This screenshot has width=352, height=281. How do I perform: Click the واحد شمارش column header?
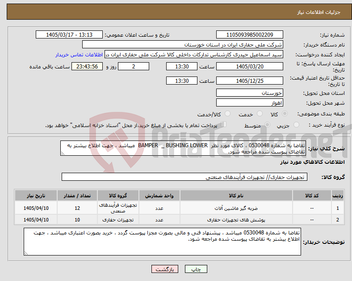click(159, 196)
